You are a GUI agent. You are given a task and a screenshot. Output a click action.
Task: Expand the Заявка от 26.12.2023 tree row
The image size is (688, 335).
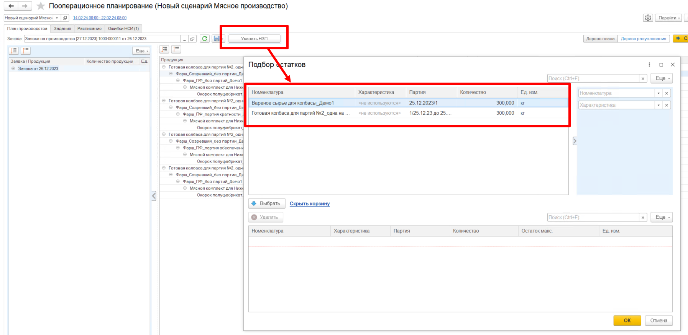click(13, 69)
